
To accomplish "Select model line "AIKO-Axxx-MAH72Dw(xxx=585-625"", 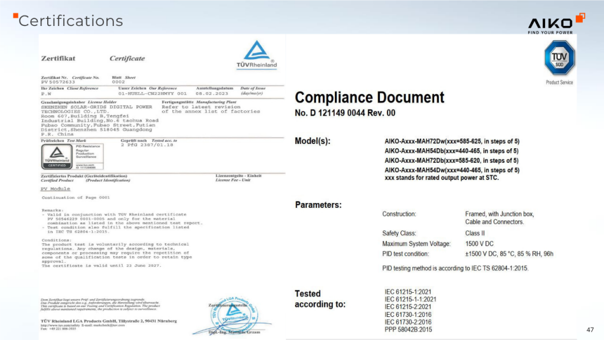I will pyautogui.click(x=433, y=142).
